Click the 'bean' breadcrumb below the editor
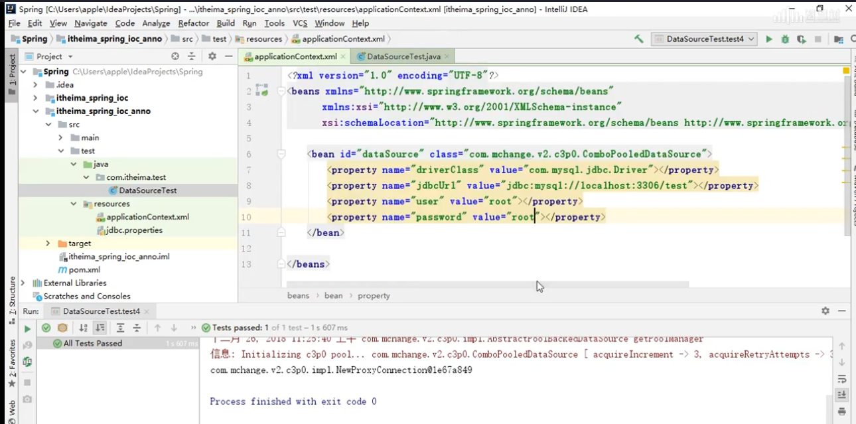This screenshot has height=424, width=856. 334,296
